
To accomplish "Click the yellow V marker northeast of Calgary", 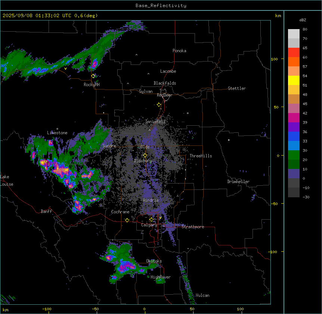I will (x=160, y=218).
